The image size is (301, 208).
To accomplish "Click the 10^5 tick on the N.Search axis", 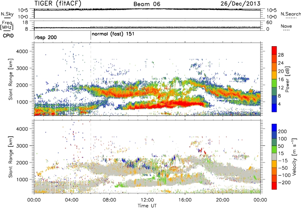I will [x=272, y=10].
